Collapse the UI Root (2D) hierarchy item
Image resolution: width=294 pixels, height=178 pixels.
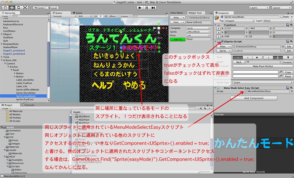point(2,60)
